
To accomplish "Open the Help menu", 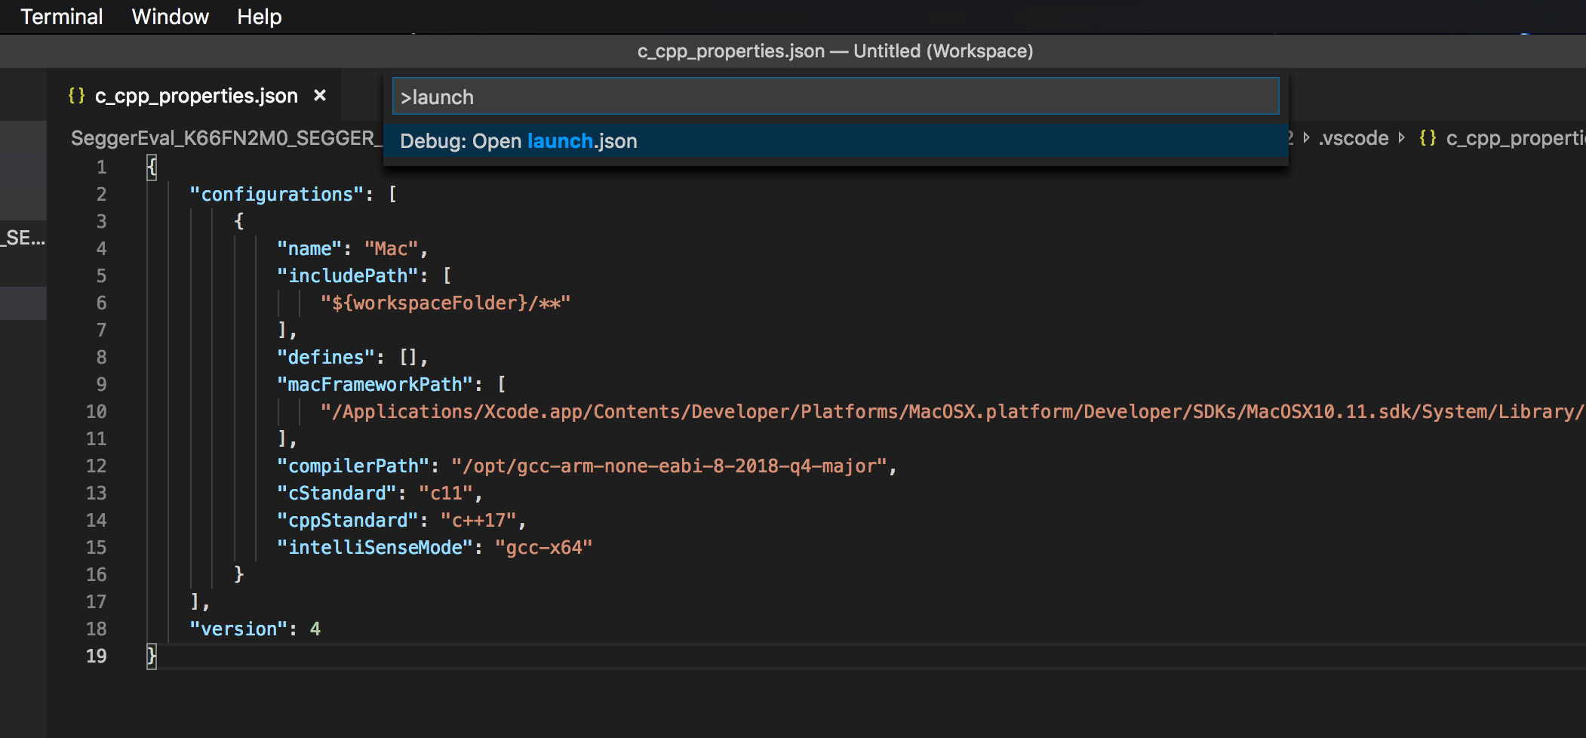I will pyautogui.click(x=259, y=17).
